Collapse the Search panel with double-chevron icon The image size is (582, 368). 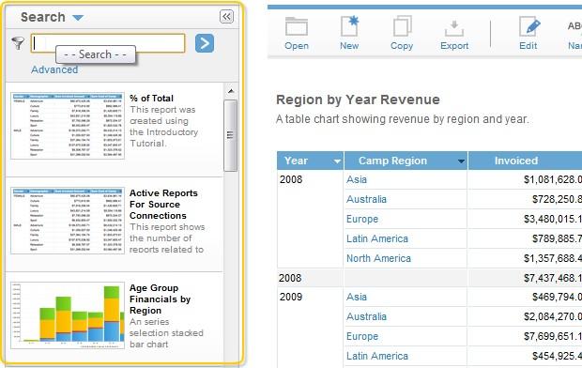226,17
